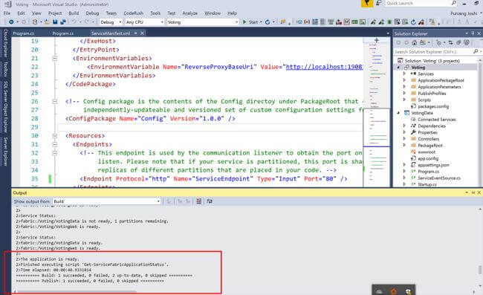
Task: Click the Purvang Joshi account name
Action: coord(464,13)
